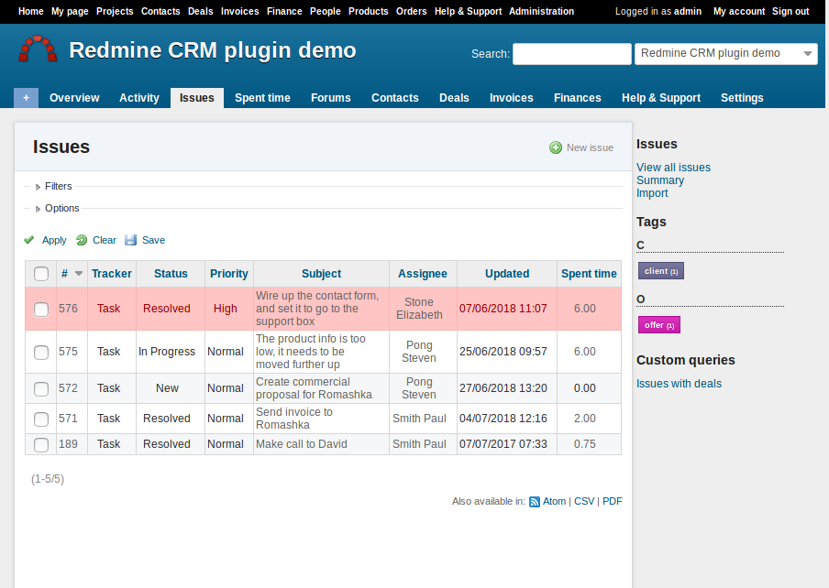Open the project selector dropdown
This screenshot has height=588, width=829.
coord(725,54)
